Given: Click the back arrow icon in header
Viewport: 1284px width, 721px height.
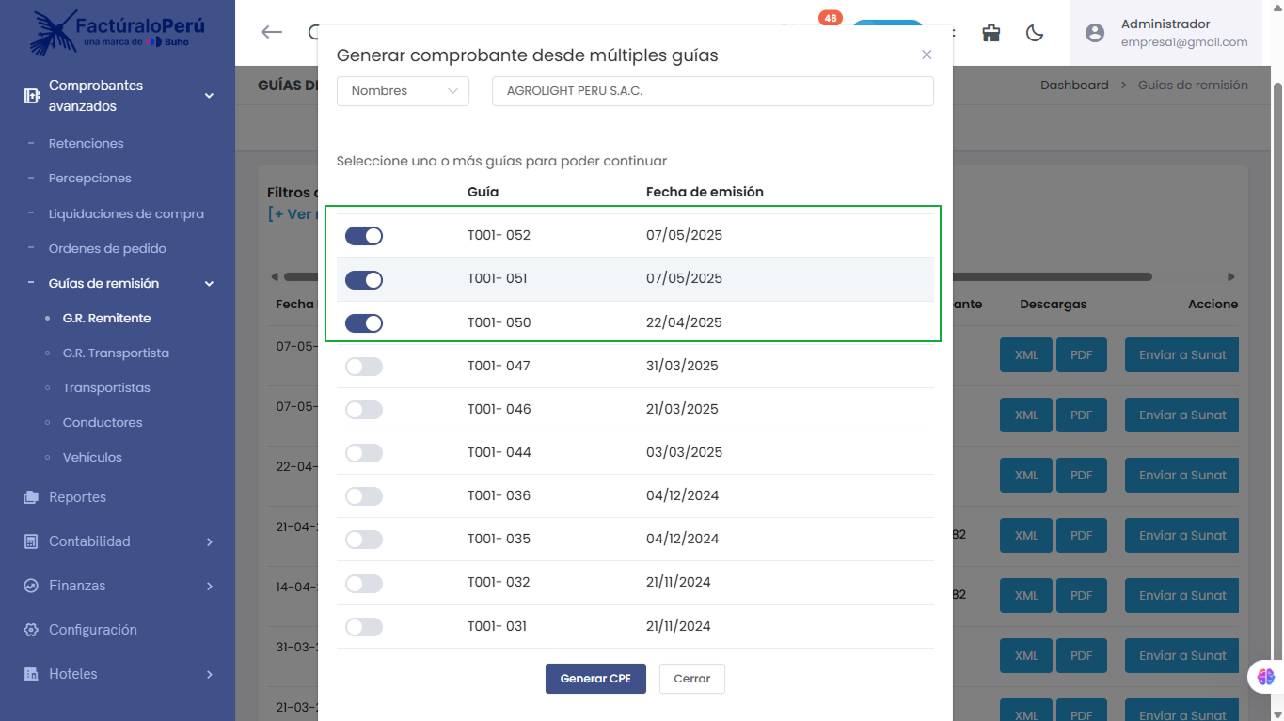Looking at the screenshot, I should point(272,33).
